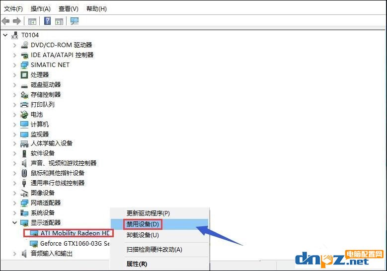This screenshot has height=271, width=387.
Task: Click the scan hardware monitor toolbar icon
Action: coord(75,21)
